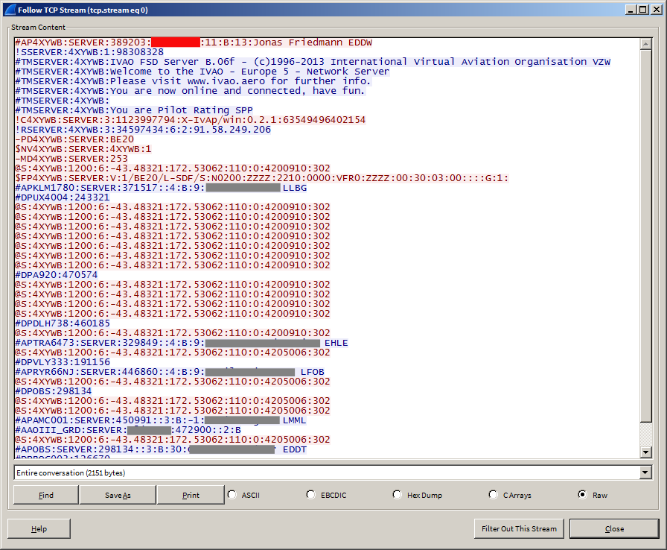667x550 pixels.
Task: Print the stream content
Action: 190,495
